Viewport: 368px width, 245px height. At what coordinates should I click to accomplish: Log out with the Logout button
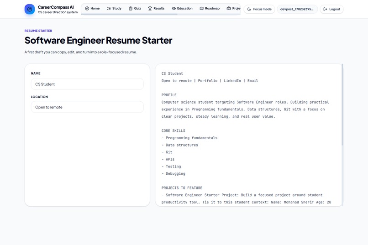tap(331, 9)
